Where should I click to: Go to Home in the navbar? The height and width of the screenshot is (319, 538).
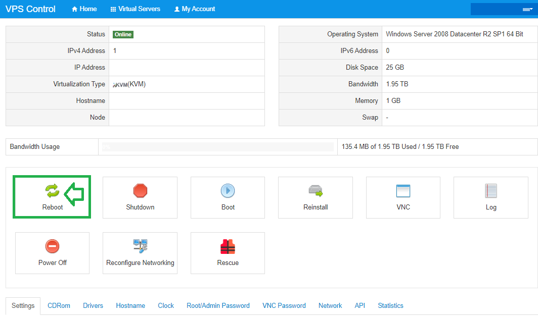pyautogui.click(x=84, y=9)
